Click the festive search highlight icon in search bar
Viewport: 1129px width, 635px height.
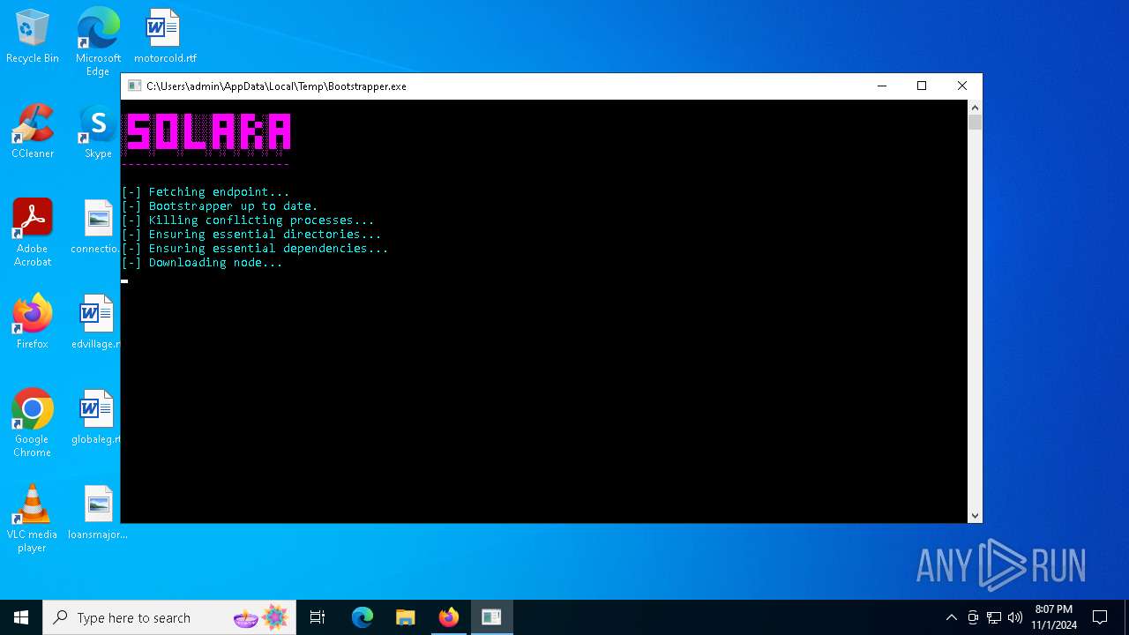coord(261,617)
